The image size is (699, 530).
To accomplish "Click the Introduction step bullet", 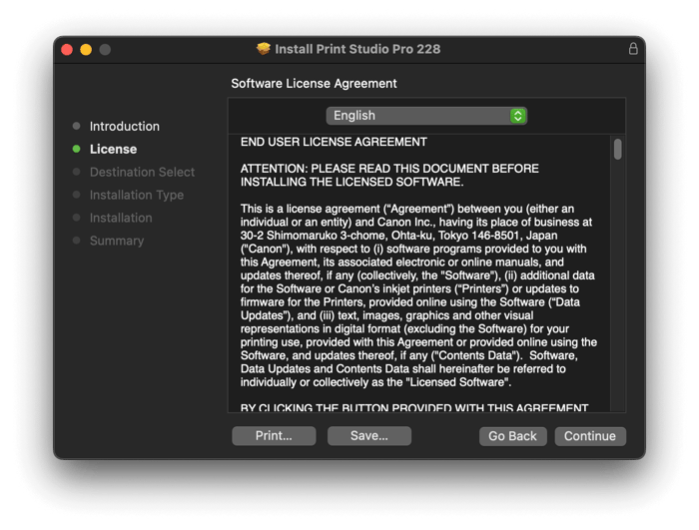I will point(76,126).
